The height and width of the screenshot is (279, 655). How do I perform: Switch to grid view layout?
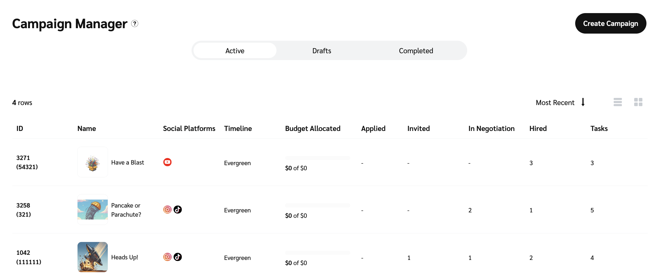(638, 102)
